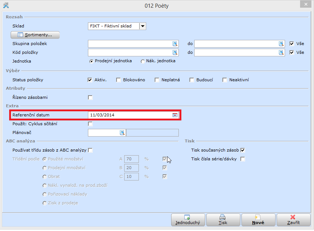This screenshot has height=231, width=314.
Task: Open lookup for Kód položky 'do' field
Action: coord(281,52)
